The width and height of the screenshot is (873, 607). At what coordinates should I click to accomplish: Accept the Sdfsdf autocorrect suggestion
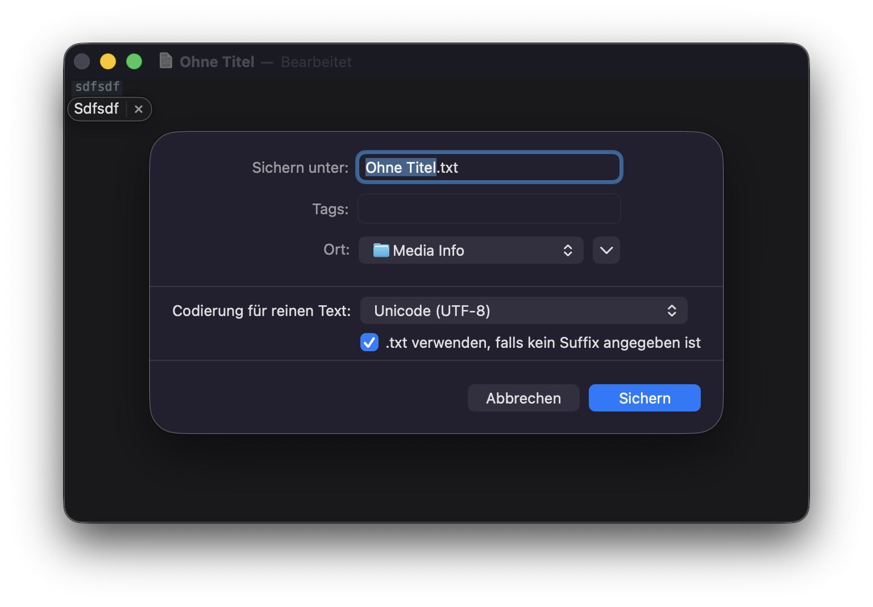(x=97, y=109)
